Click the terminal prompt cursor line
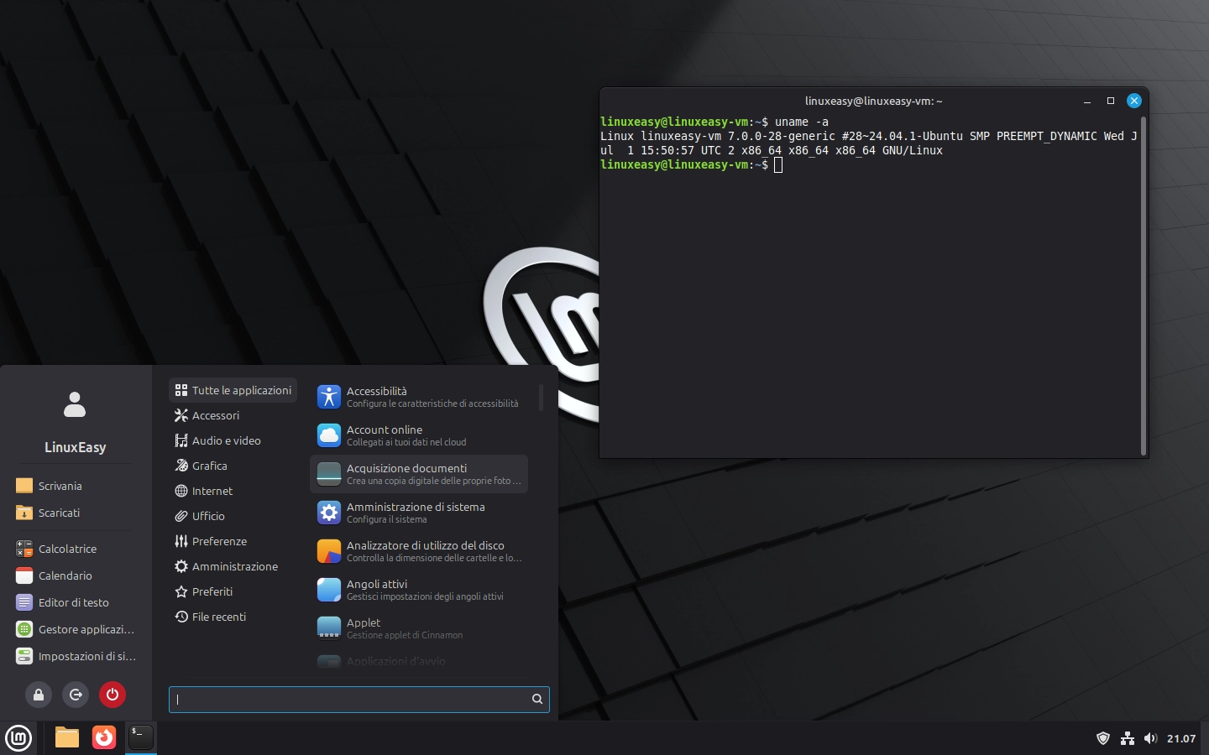Image resolution: width=1209 pixels, height=755 pixels. [x=692, y=164]
